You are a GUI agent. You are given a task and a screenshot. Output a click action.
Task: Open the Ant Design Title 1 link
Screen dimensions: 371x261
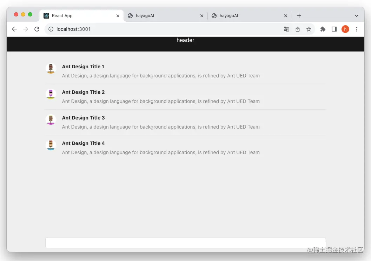tap(83, 67)
